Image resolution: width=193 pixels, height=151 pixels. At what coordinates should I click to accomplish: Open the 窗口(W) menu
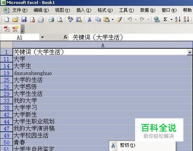(169, 10)
